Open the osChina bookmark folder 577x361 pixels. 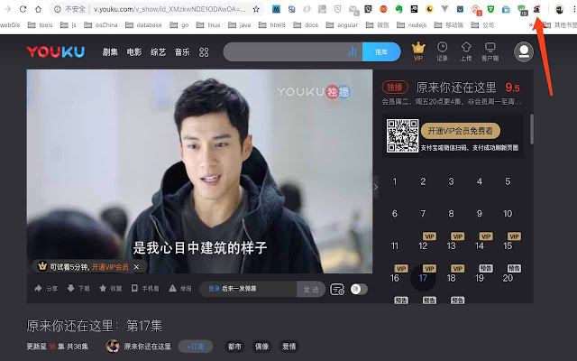(101, 25)
